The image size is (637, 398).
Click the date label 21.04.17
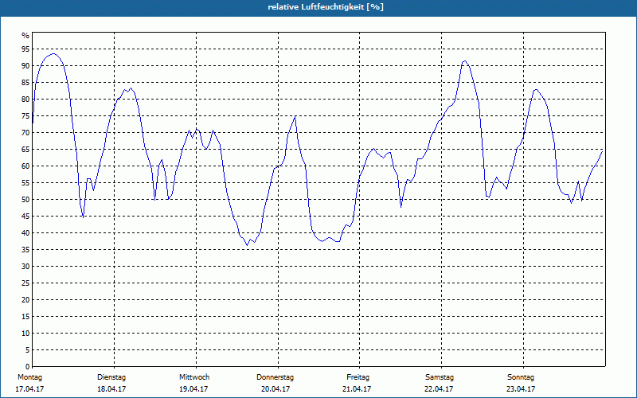click(357, 389)
